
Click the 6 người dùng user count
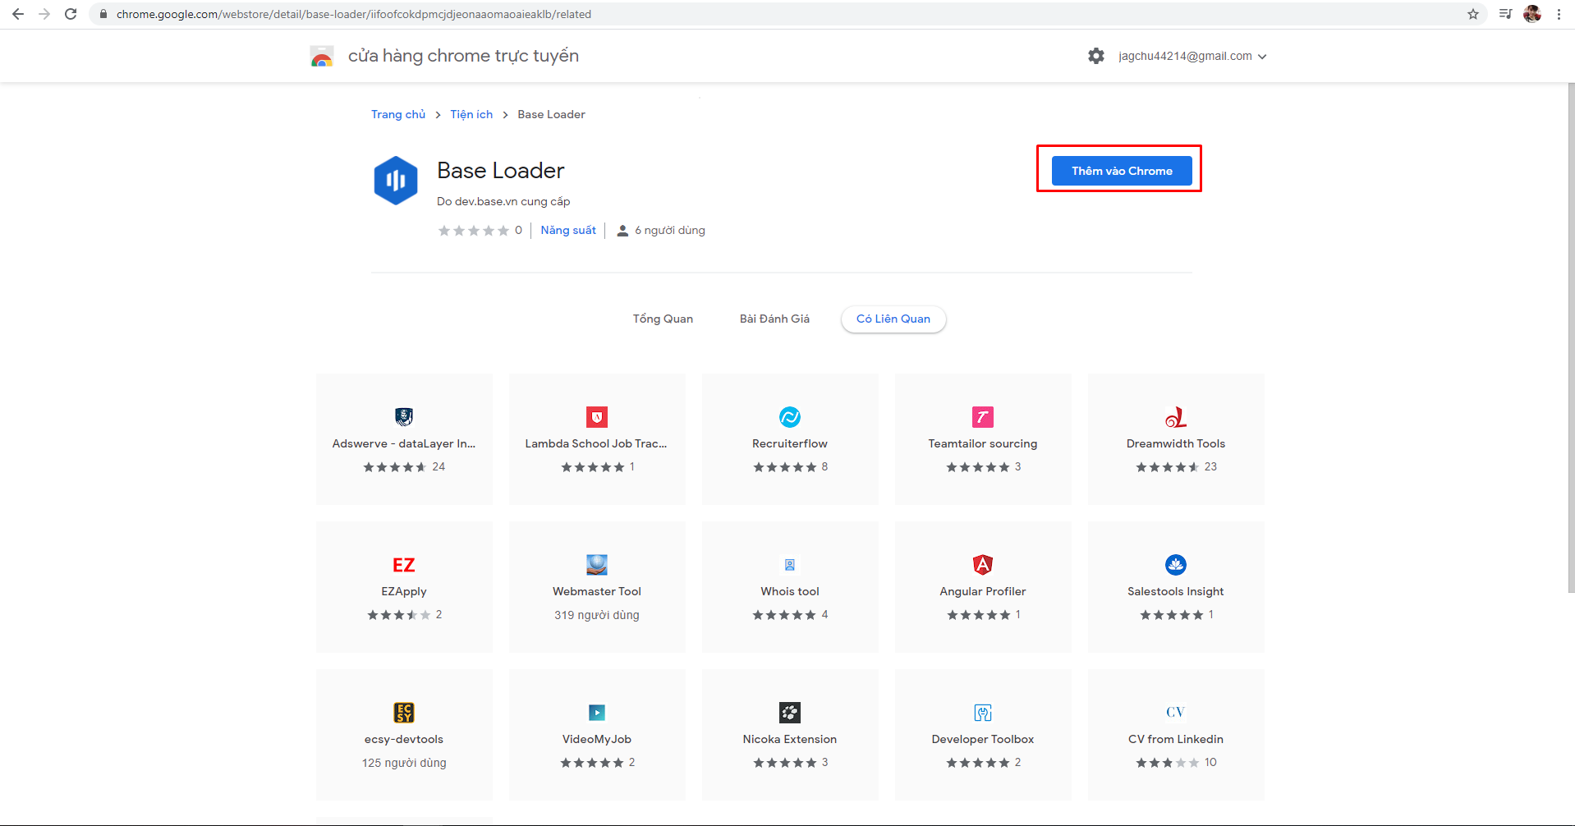point(661,230)
